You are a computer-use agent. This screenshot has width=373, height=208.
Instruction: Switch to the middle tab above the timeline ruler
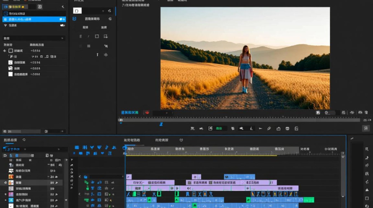tap(162, 140)
